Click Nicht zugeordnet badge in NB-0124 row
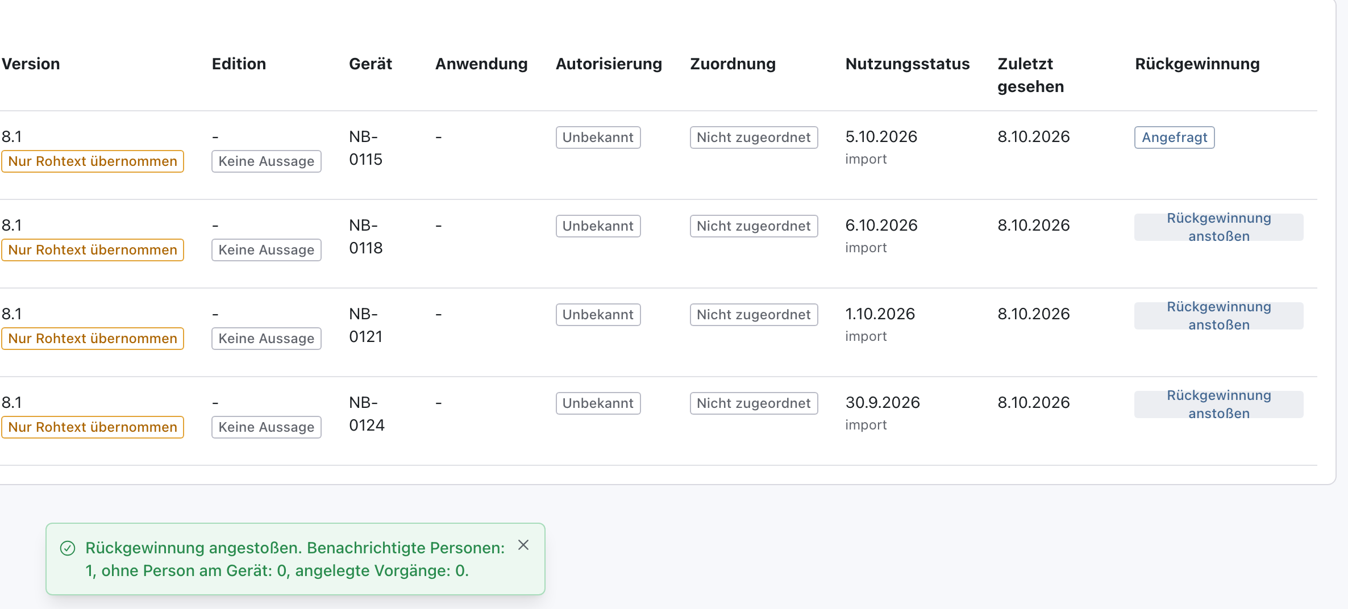Screen dimensions: 1348x609 (754, 403)
